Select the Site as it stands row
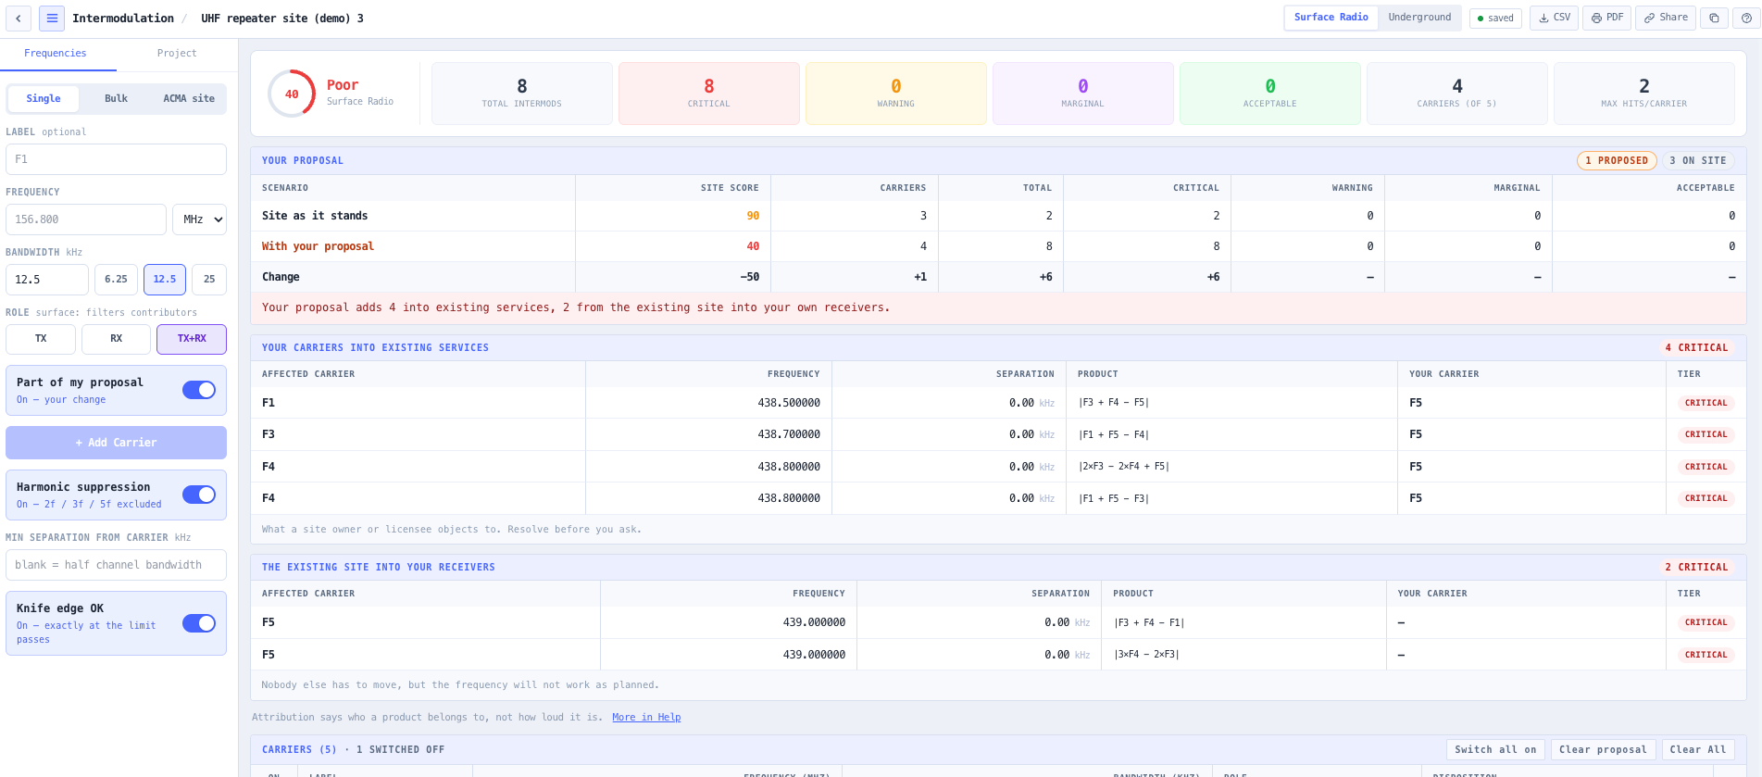Screen dimensions: 1762x777 tap(998, 216)
